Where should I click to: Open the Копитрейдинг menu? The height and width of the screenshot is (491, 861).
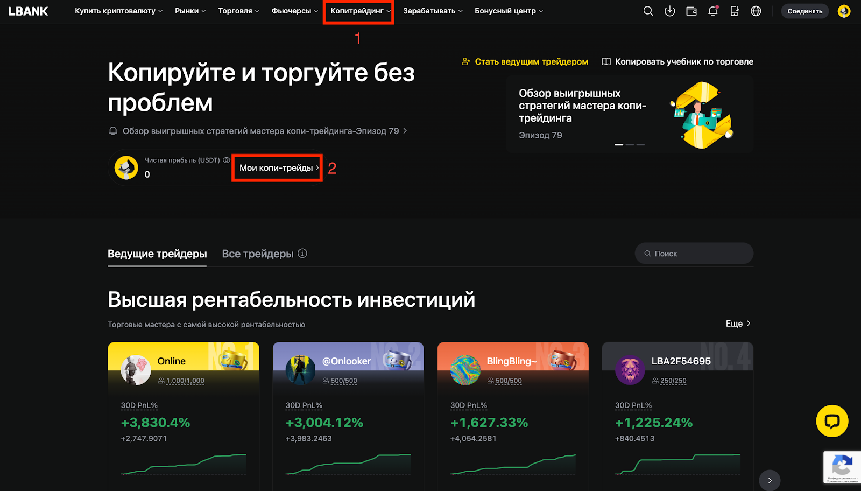tap(360, 11)
